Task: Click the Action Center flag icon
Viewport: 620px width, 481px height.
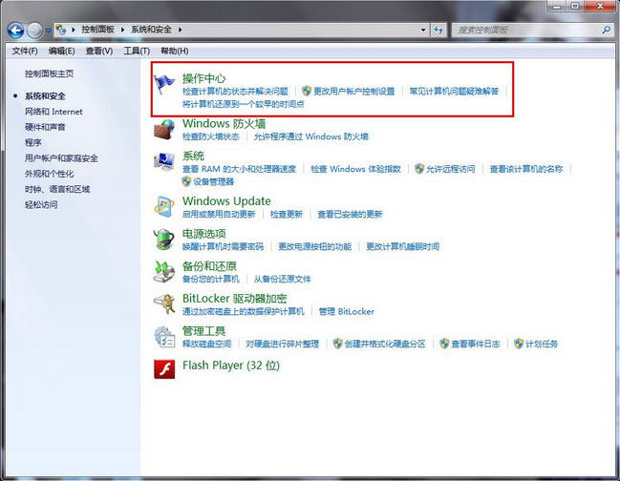Action: [163, 84]
